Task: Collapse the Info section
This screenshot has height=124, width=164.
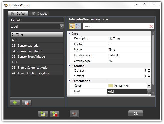Action: [69, 33]
